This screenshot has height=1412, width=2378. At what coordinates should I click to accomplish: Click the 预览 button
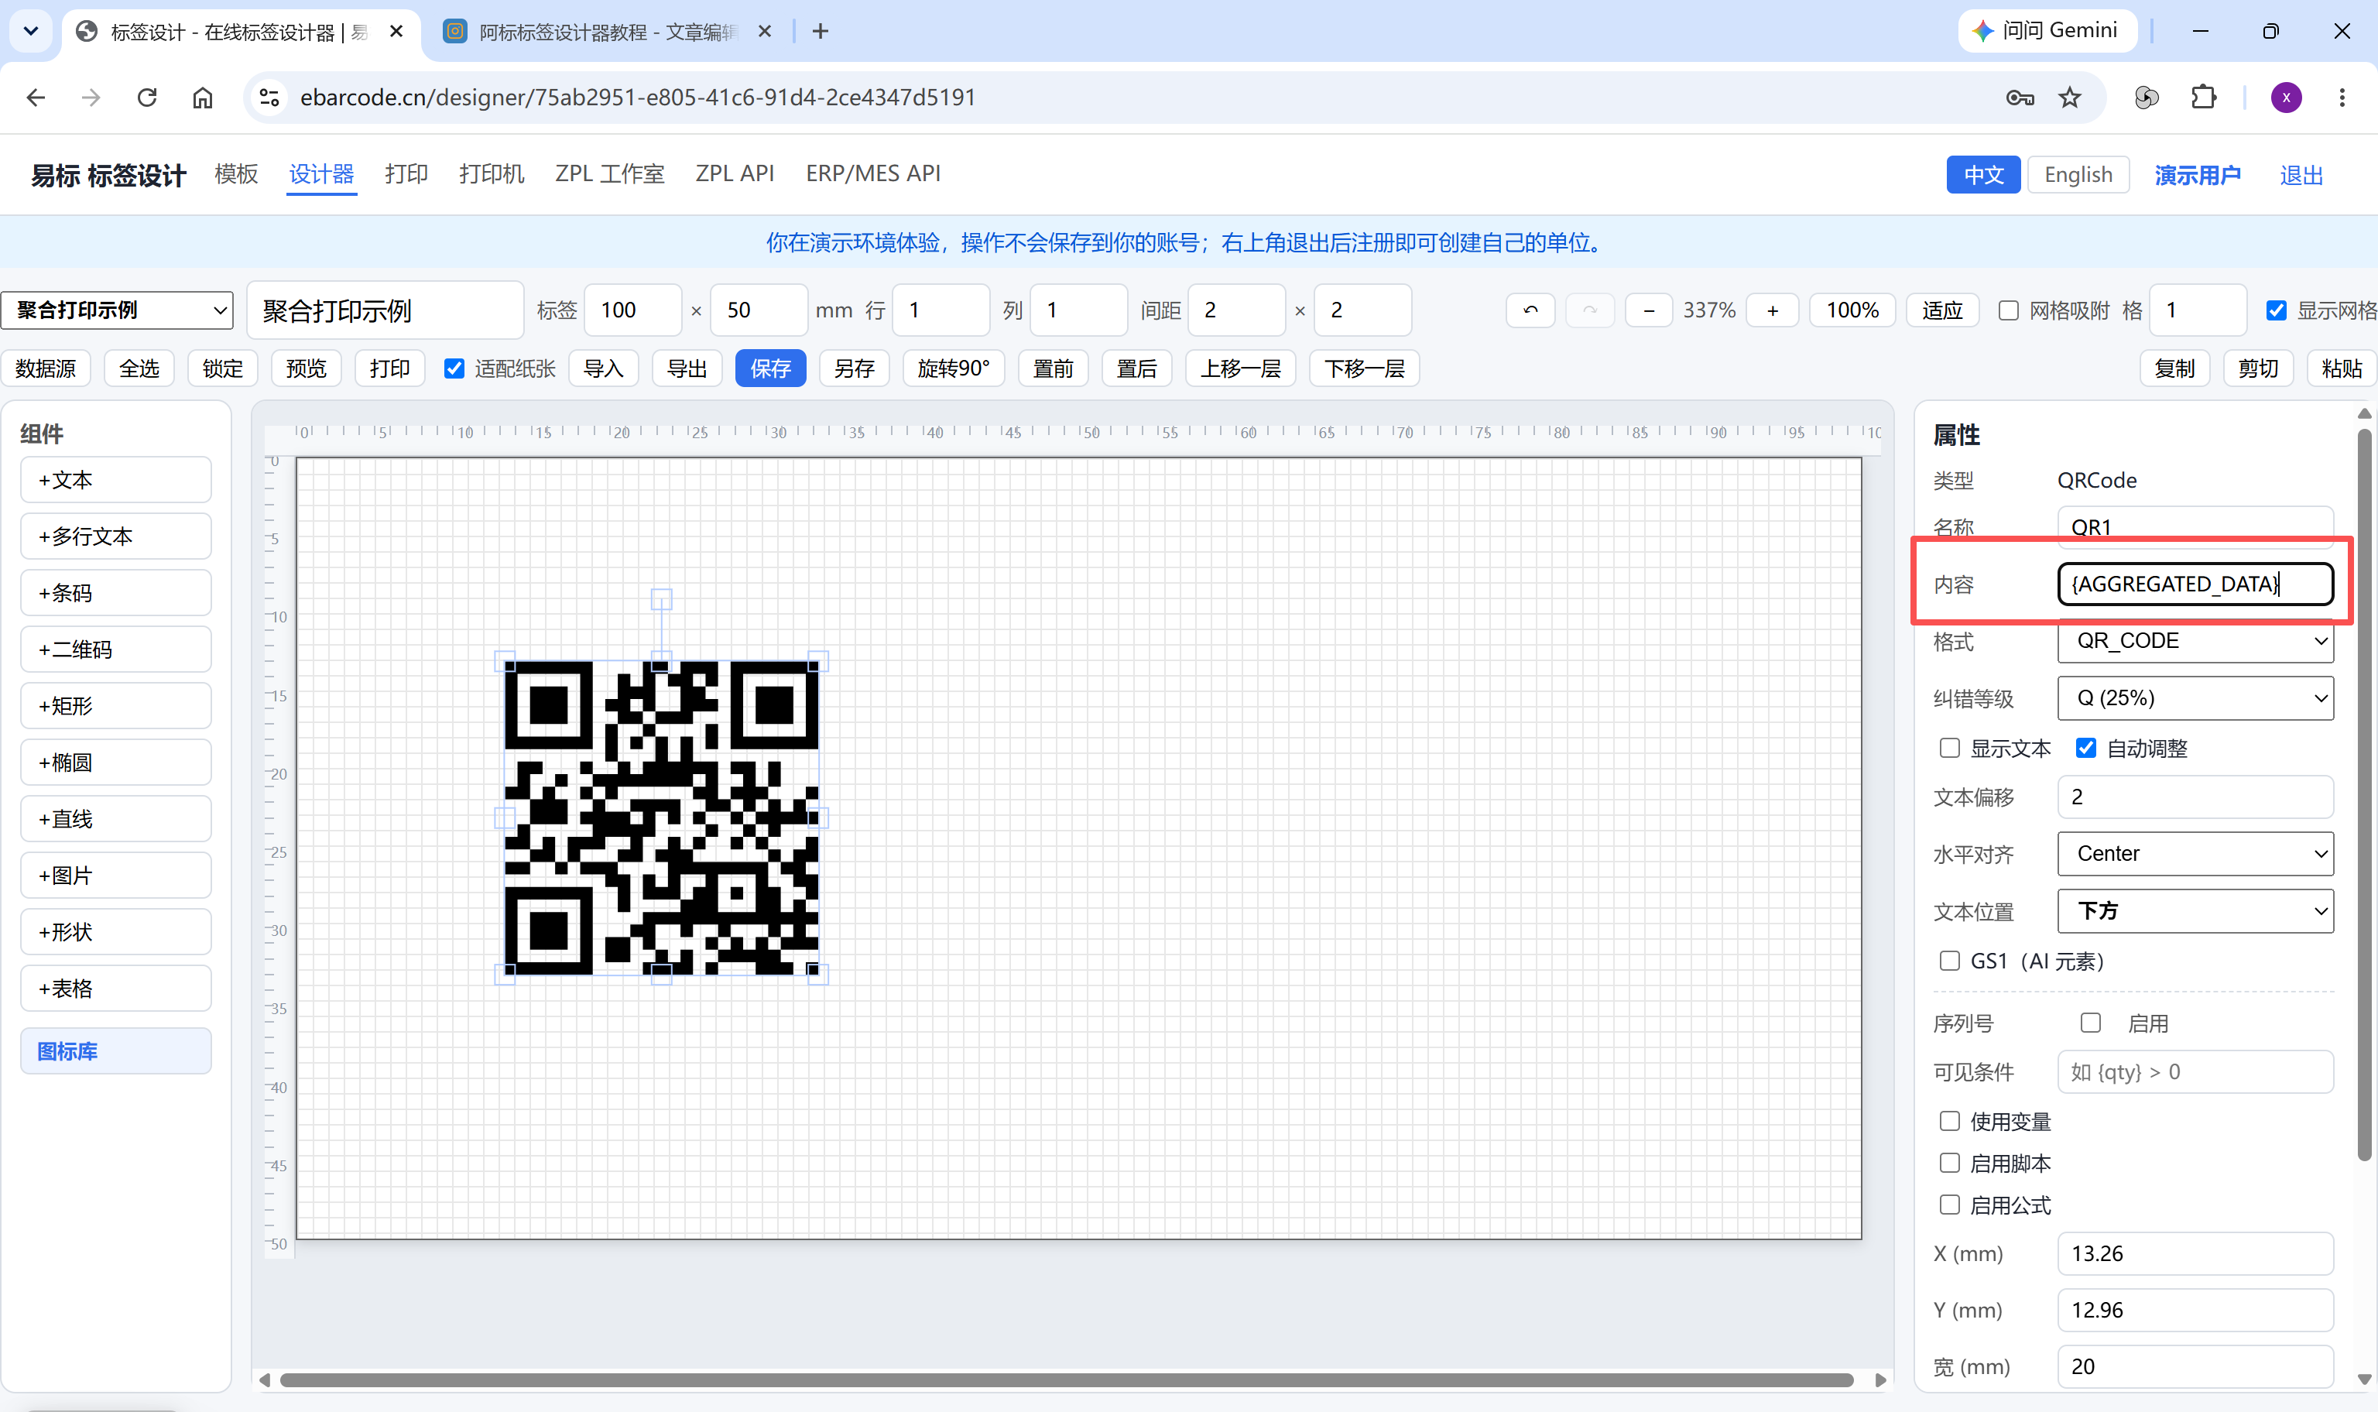[x=307, y=368]
